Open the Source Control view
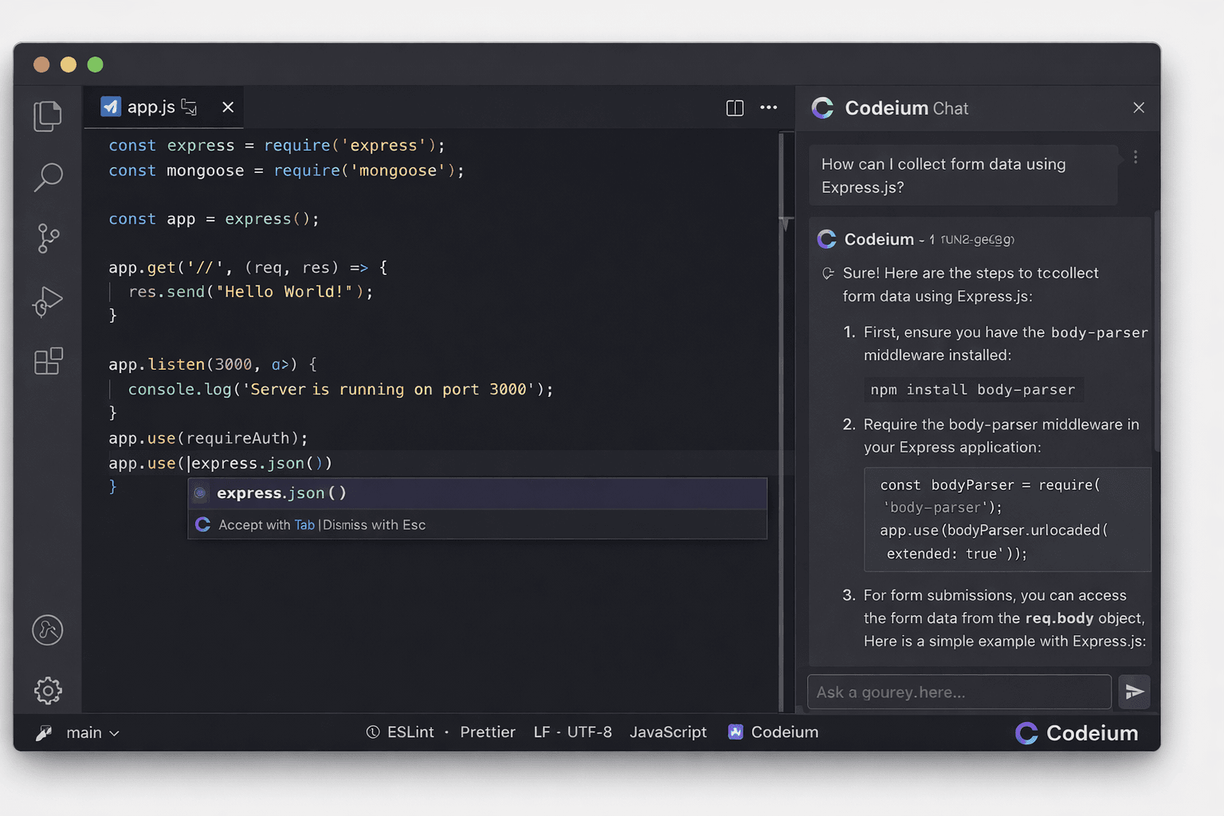 point(48,238)
